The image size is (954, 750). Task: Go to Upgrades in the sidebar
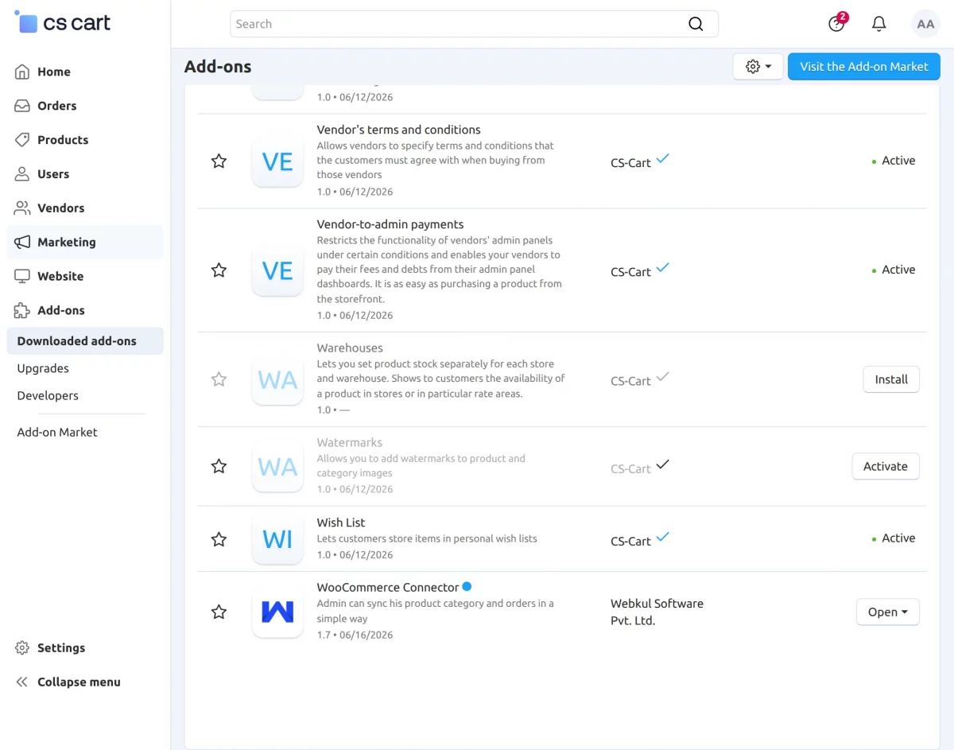pos(43,368)
